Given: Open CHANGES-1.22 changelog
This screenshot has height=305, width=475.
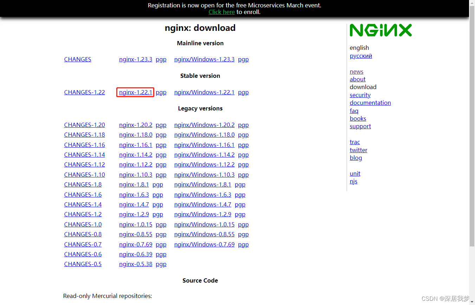Looking at the screenshot, I should [84, 92].
